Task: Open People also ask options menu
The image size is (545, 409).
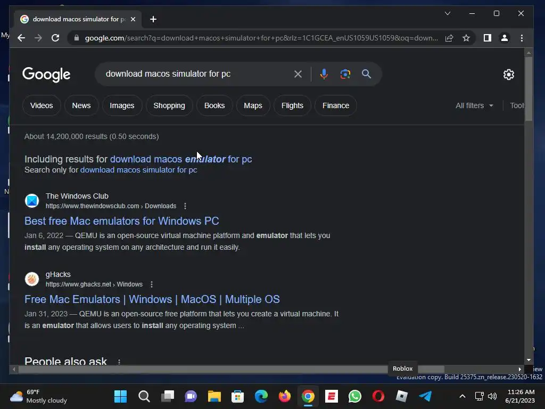Action: pyautogui.click(x=119, y=362)
